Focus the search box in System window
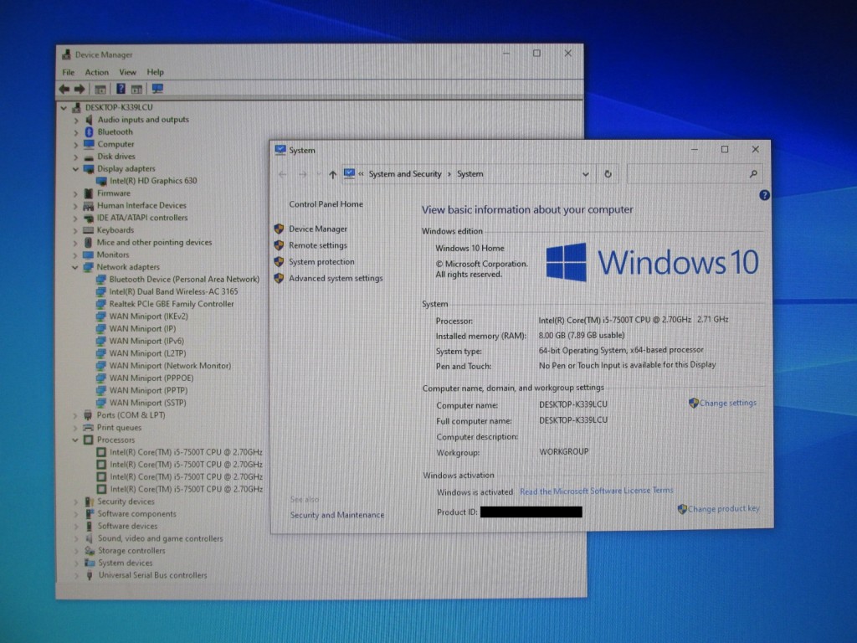The width and height of the screenshot is (857, 643). (694, 174)
